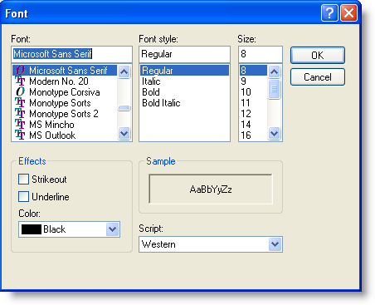Pick size 12 in the Size list
The height and width of the screenshot is (305, 375).
(x=246, y=114)
